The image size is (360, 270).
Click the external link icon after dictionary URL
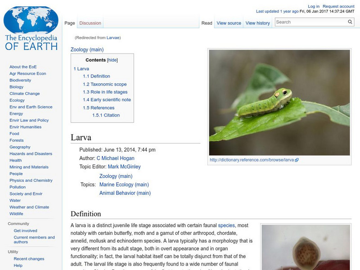click(297, 160)
